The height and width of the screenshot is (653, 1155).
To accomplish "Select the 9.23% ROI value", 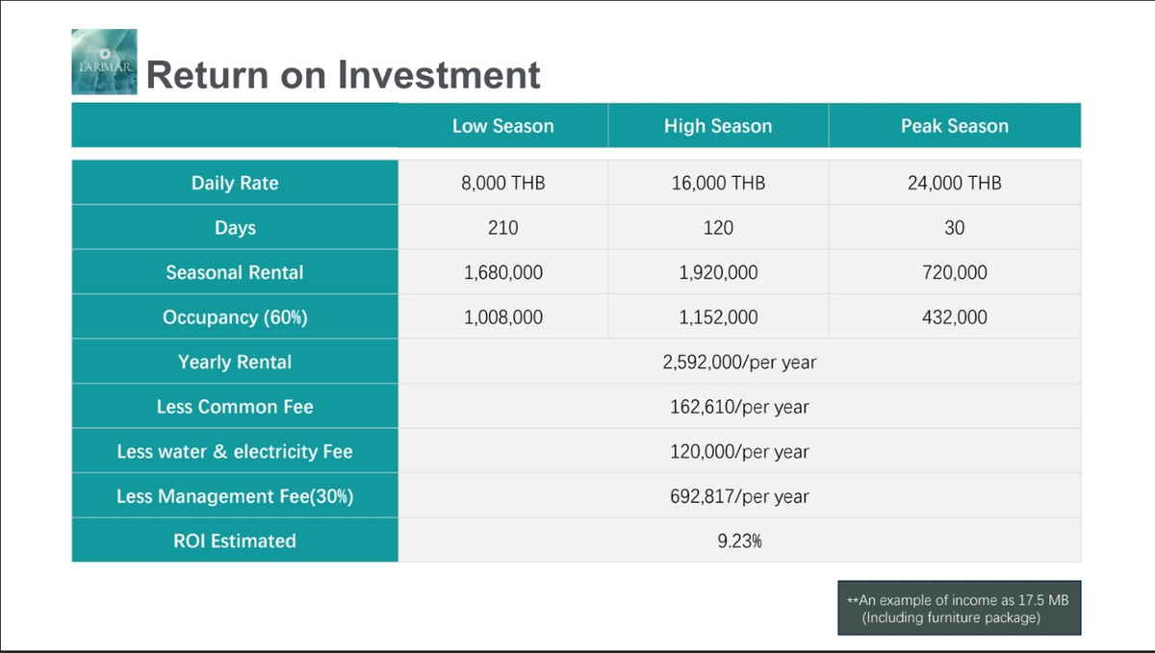I will pos(739,540).
